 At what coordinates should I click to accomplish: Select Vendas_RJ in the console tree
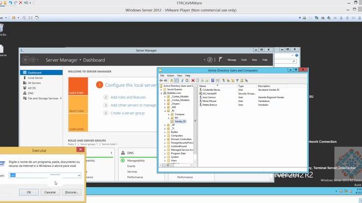point(180,122)
